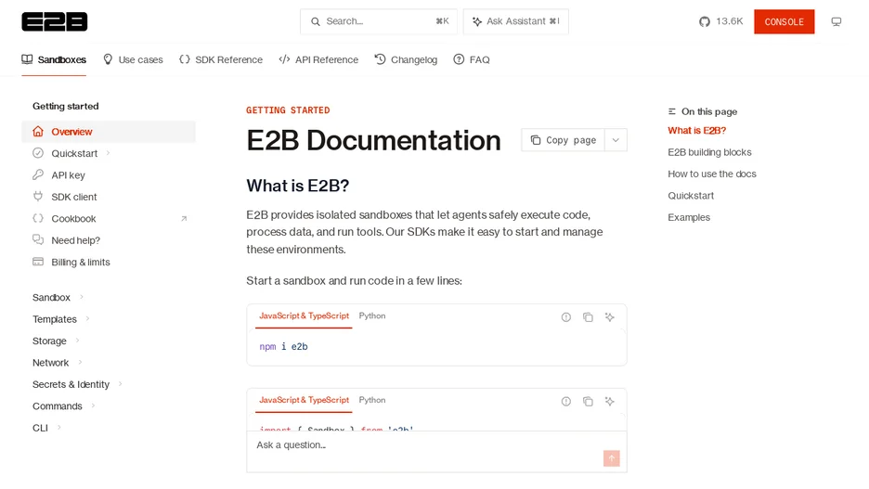Open the SDK Reference tab

click(x=221, y=59)
